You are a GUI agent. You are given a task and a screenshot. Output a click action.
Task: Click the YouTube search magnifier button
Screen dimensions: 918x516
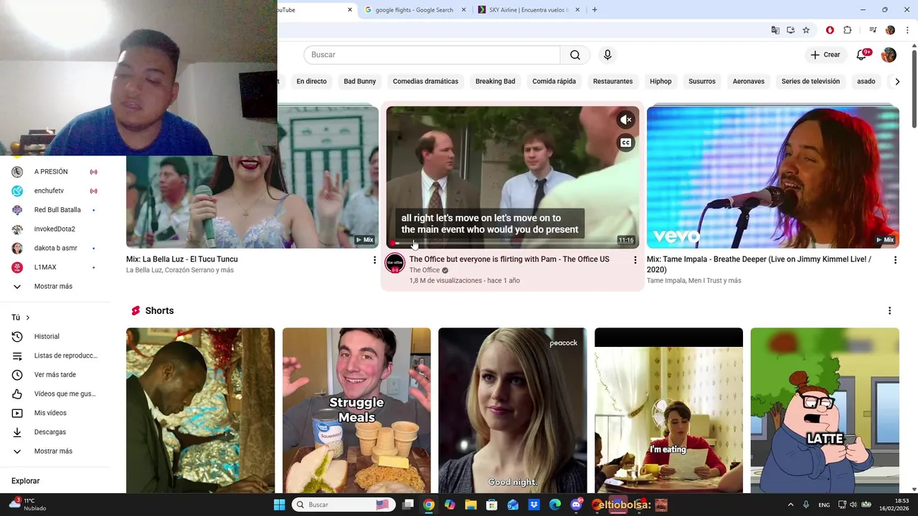575,55
